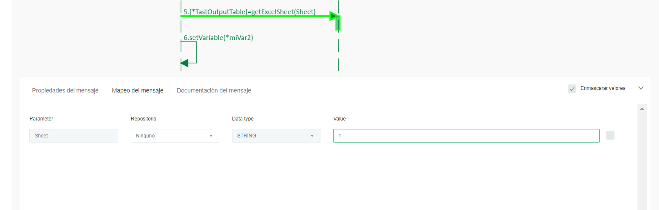
Task: Click the setVariable self-message arrowhead
Action: pos(184,63)
